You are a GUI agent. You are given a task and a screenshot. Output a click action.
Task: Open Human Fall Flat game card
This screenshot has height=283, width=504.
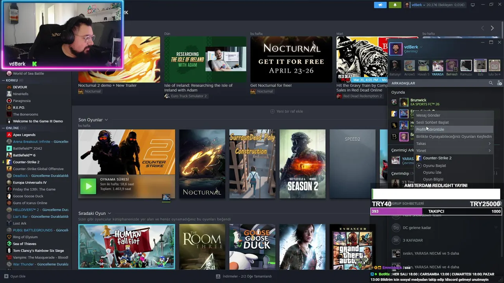click(x=127, y=246)
